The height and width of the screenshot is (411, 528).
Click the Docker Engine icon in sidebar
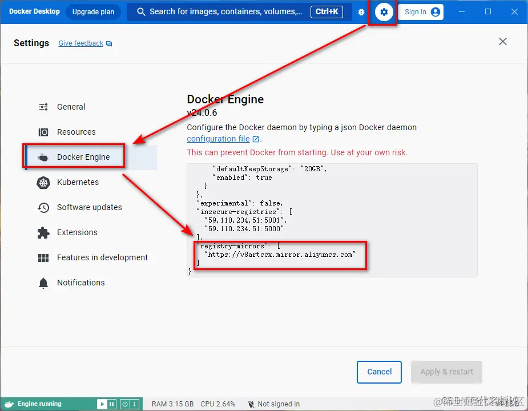43,158
